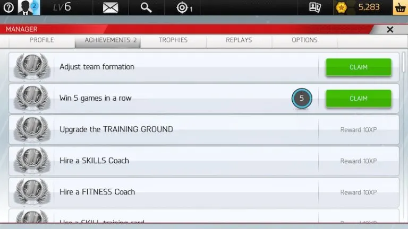Open the shop basket icon
The image size is (408, 229).
[x=399, y=7]
